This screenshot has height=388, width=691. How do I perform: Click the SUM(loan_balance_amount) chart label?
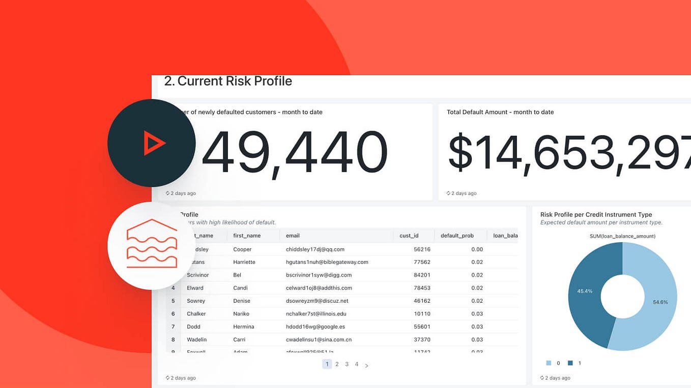click(622, 236)
